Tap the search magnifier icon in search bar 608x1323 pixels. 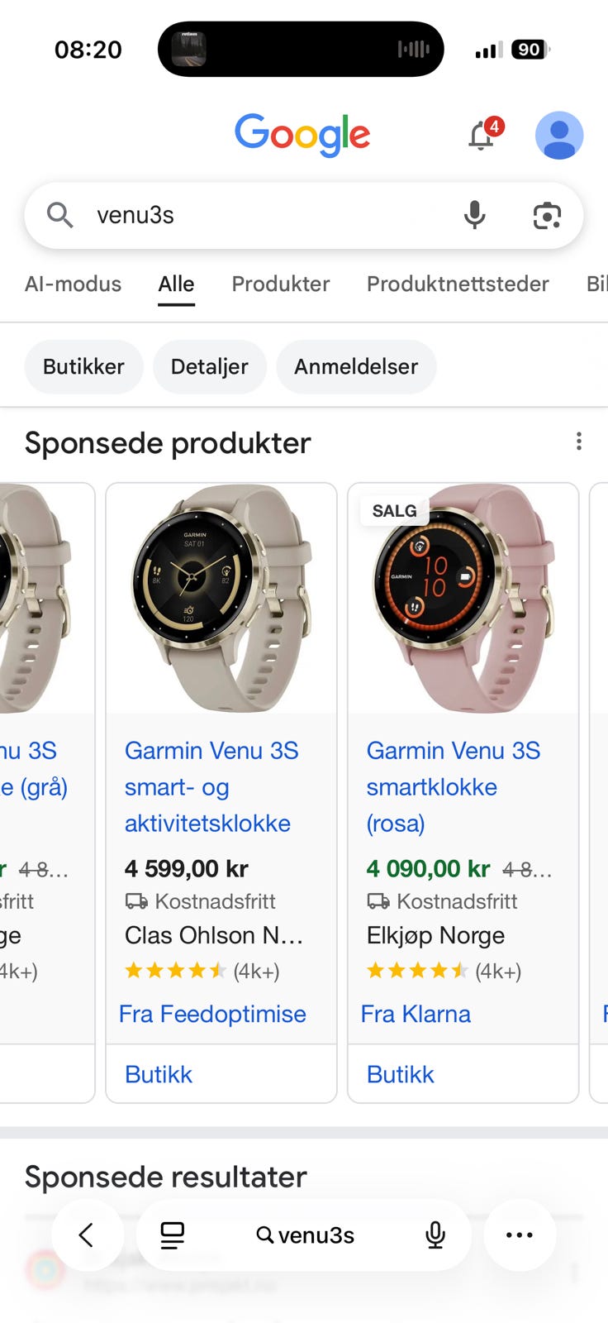[59, 215]
